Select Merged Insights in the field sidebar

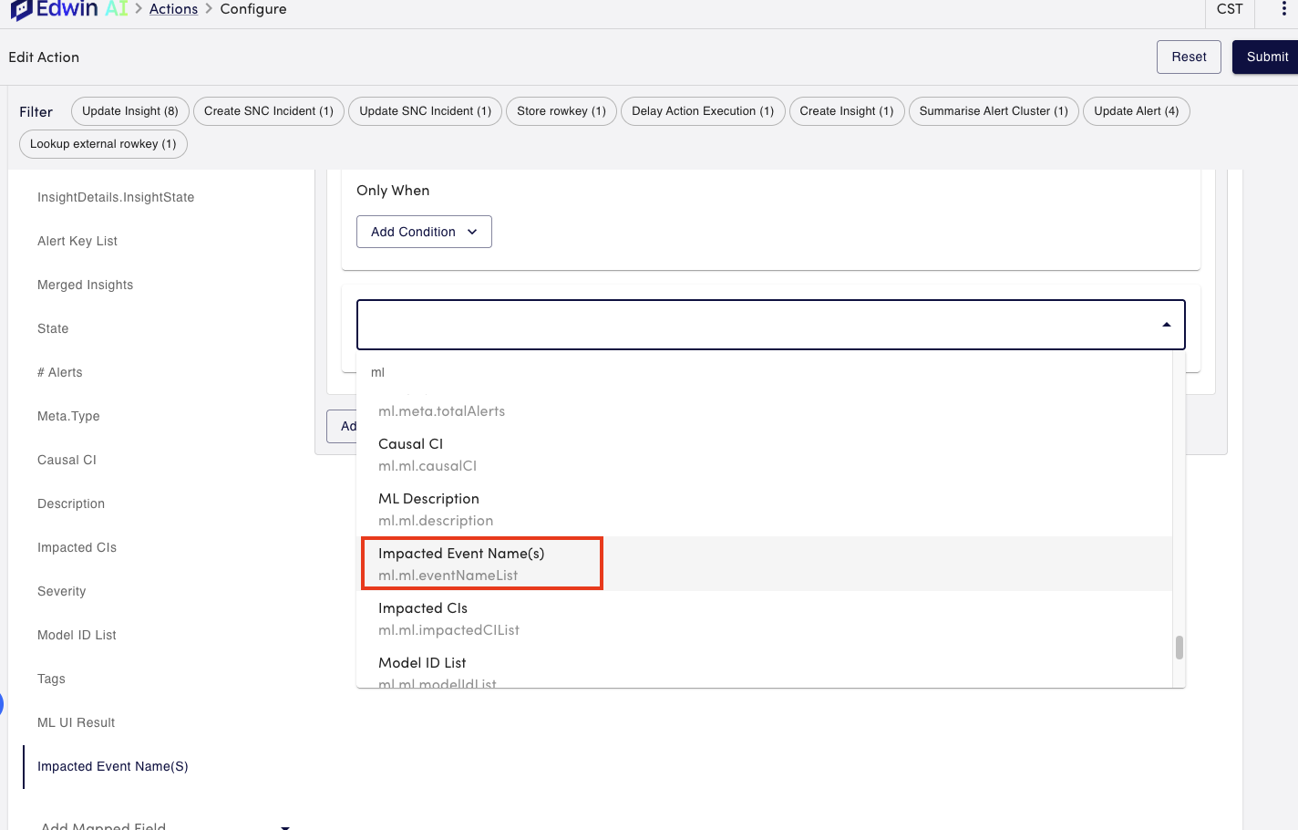point(85,285)
